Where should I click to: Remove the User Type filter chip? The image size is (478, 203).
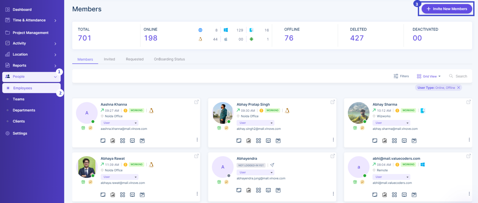459,88
